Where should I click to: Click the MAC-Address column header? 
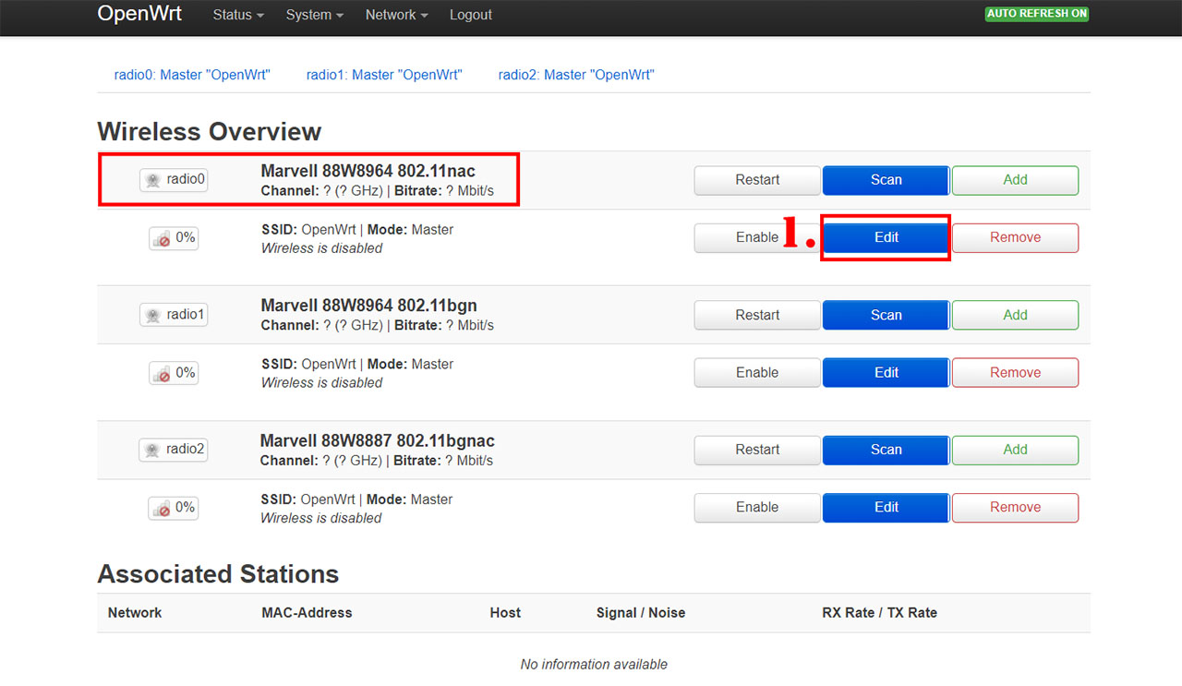coord(307,612)
